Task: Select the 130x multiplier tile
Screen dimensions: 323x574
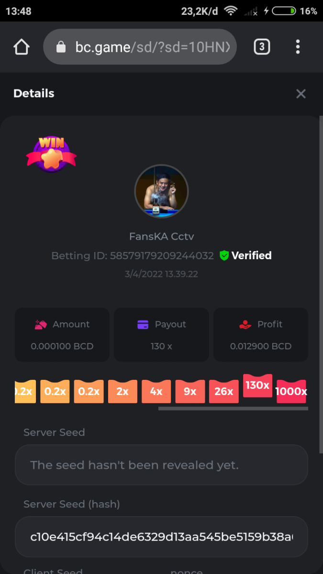Action: click(x=257, y=386)
